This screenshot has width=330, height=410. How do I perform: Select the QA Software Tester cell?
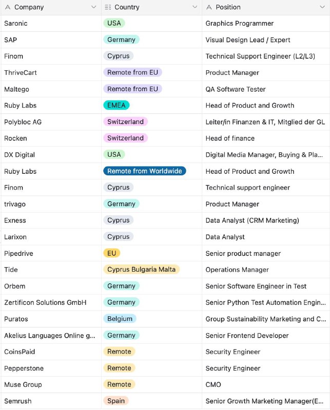[x=266, y=89]
